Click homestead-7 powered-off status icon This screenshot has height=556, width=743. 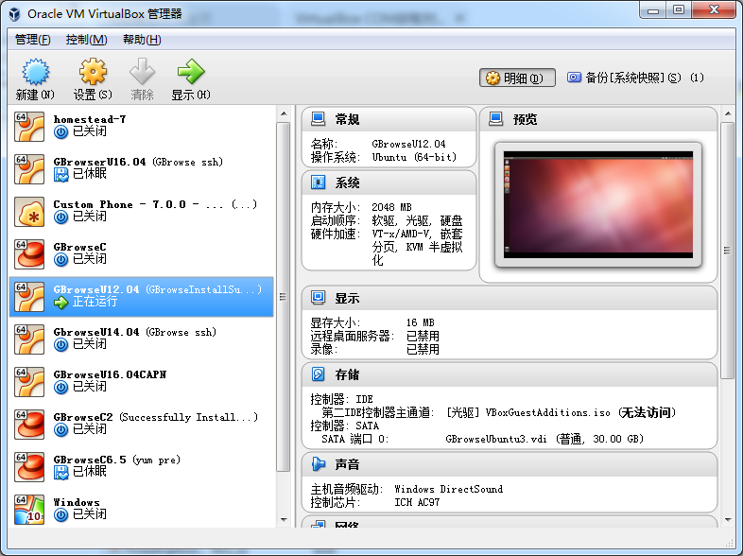click(60, 131)
